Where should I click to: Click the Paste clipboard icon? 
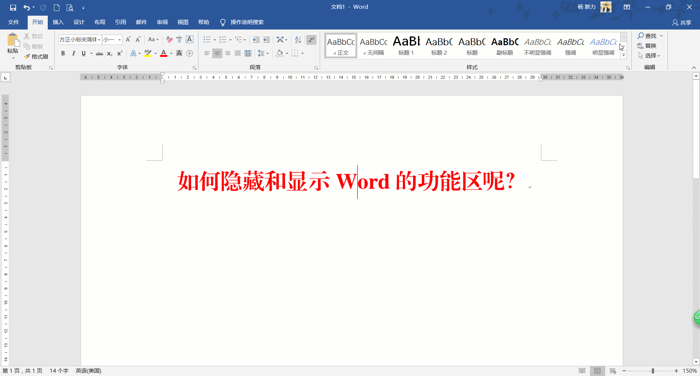pos(13,40)
